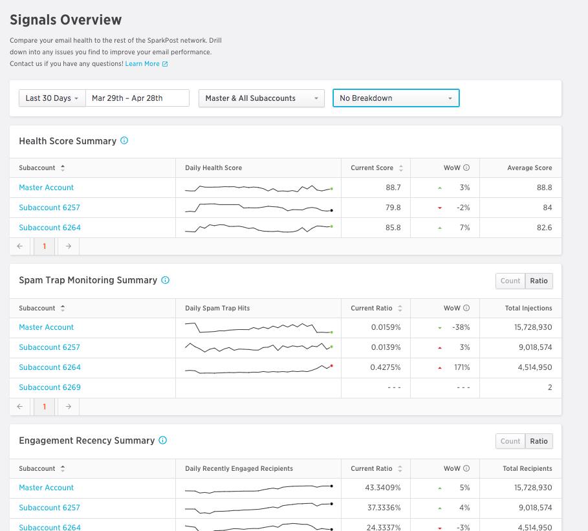Select page 1 in Spam Trap pagination
Image resolution: width=588 pixels, height=531 pixels.
pos(44,407)
